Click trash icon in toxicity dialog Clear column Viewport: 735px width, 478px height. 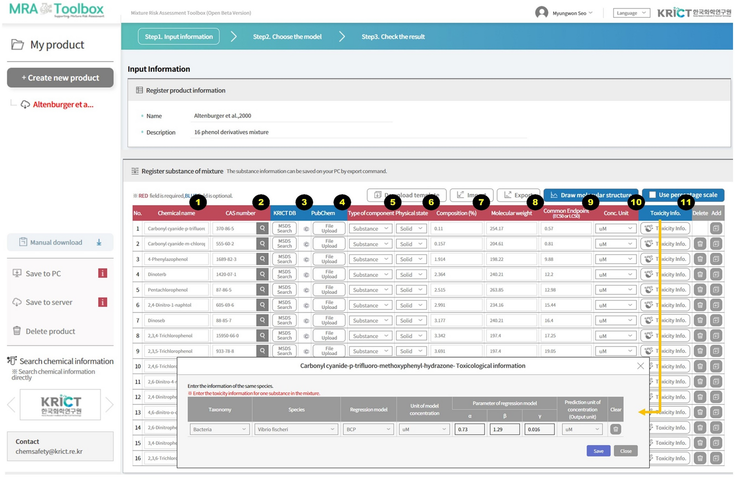tap(616, 429)
